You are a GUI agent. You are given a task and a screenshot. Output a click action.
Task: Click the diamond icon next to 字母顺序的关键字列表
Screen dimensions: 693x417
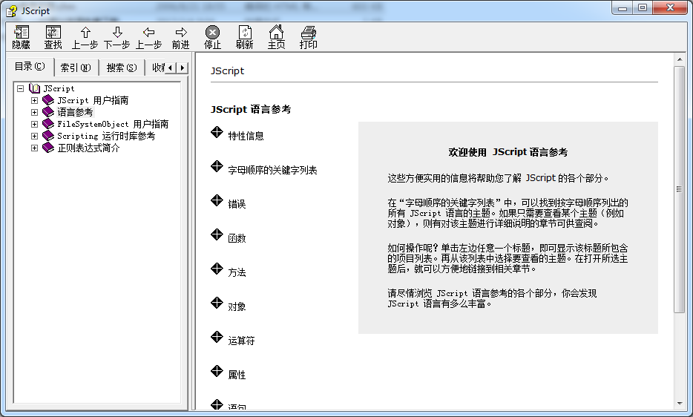point(217,166)
